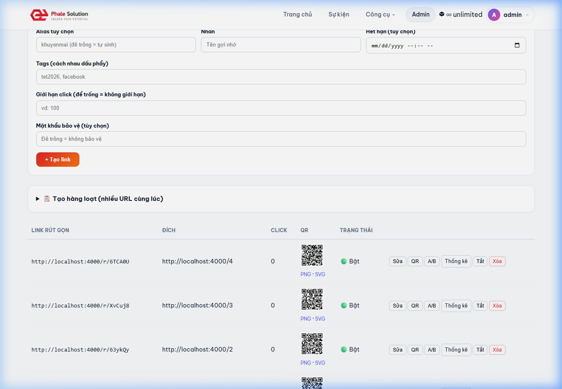The image size is (562, 389).
Task: Click the ĐÍCH column header
Action: pyautogui.click(x=169, y=231)
